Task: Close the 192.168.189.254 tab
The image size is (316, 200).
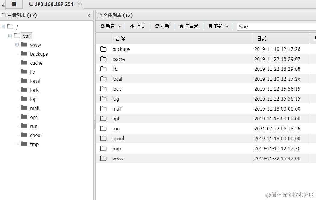Action: tap(79, 4)
